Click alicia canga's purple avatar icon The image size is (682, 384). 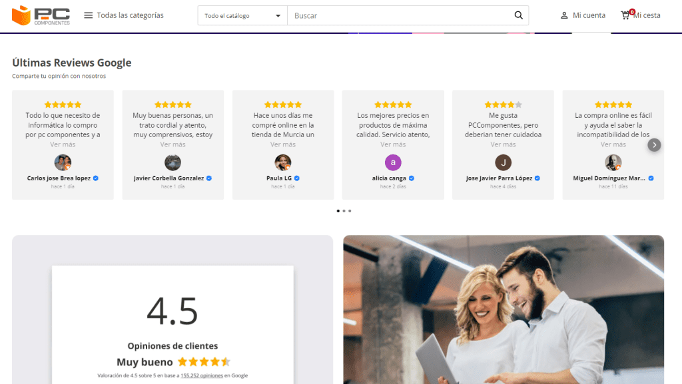point(393,162)
